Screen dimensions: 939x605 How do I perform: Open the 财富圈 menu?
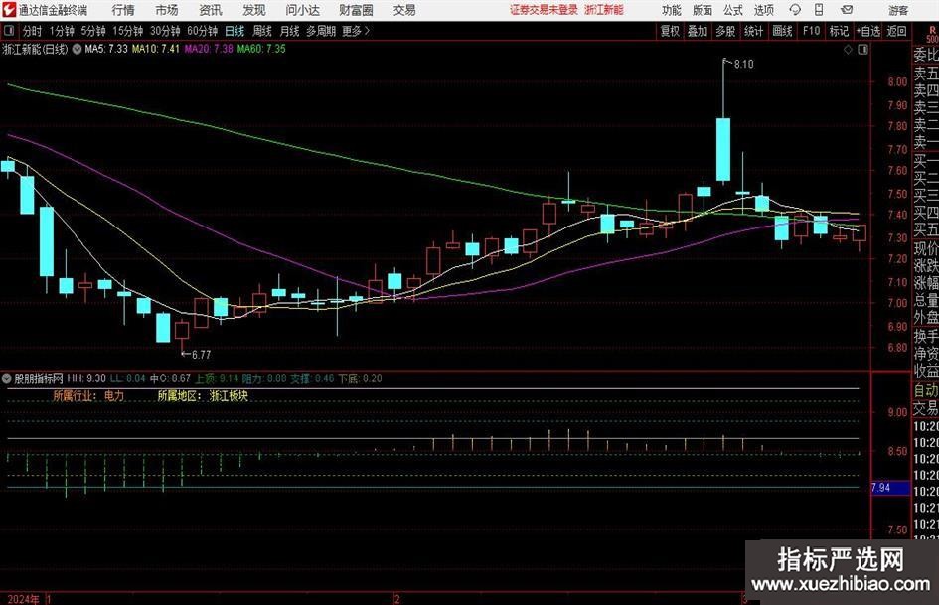tap(356, 10)
